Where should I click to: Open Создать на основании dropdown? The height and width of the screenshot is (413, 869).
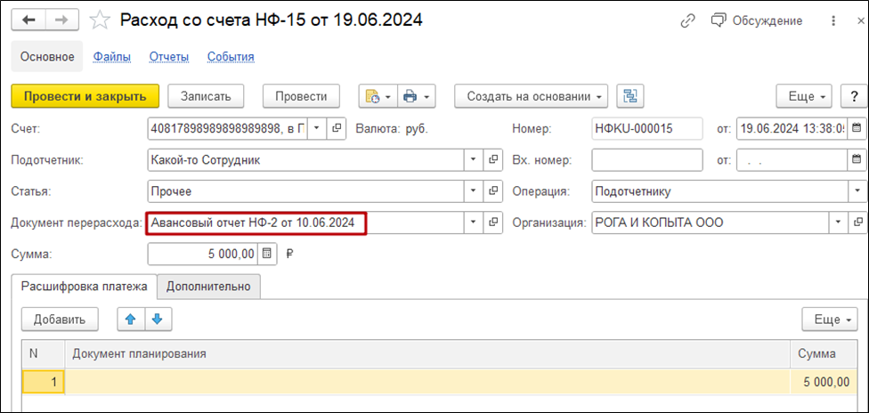532,96
